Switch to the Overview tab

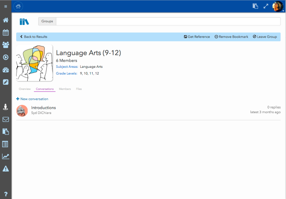pyautogui.click(x=25, y=89)
